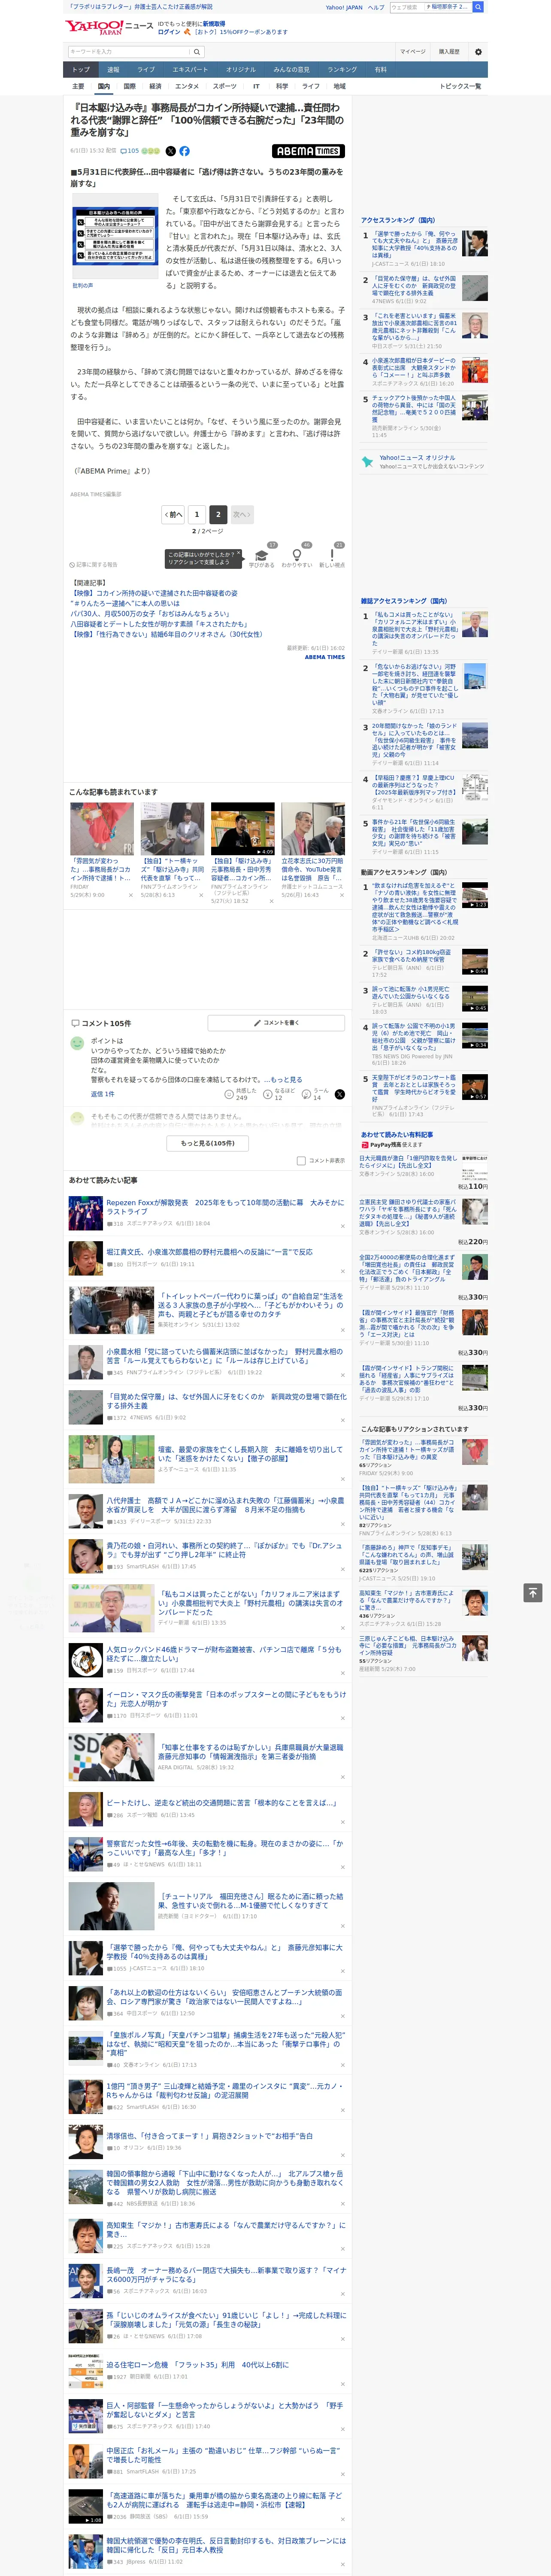Click the login promo megaphone icon

click(x=187, y=32)
